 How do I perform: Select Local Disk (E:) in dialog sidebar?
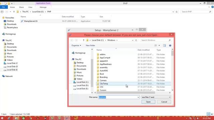coord(82,89)
